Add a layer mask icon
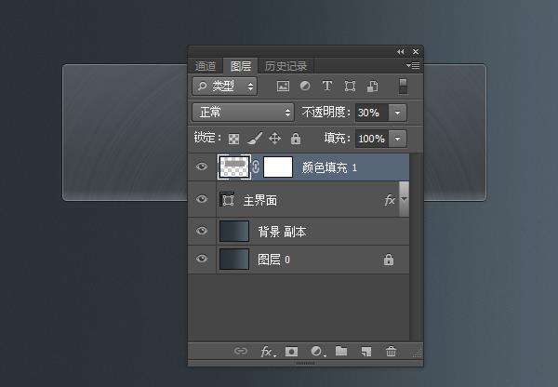Screen dimensions: 558x387 pos(291,352)
